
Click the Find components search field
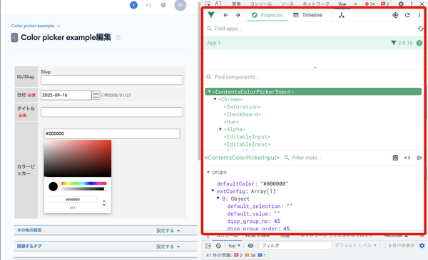pos(314,77)
